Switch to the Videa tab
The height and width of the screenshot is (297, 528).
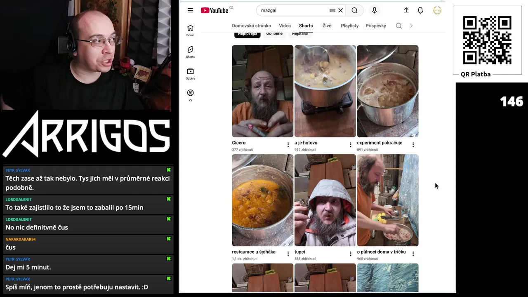point(285,26)
